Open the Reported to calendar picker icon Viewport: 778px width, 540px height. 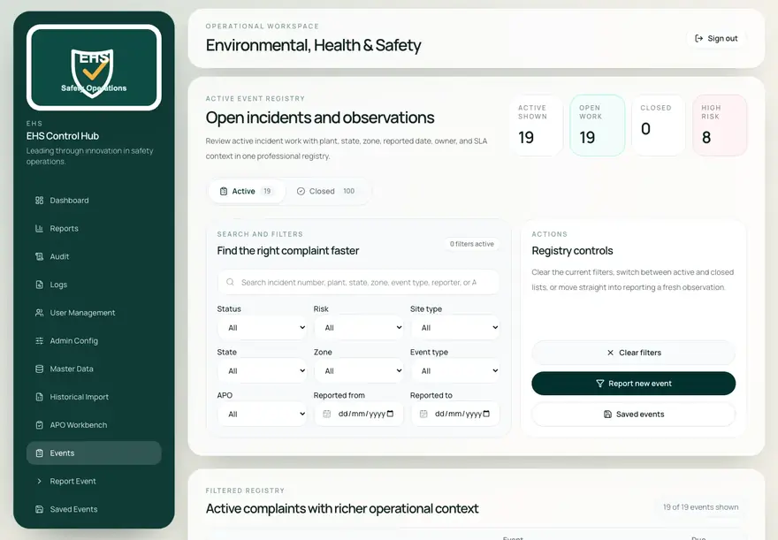(486, 414)
